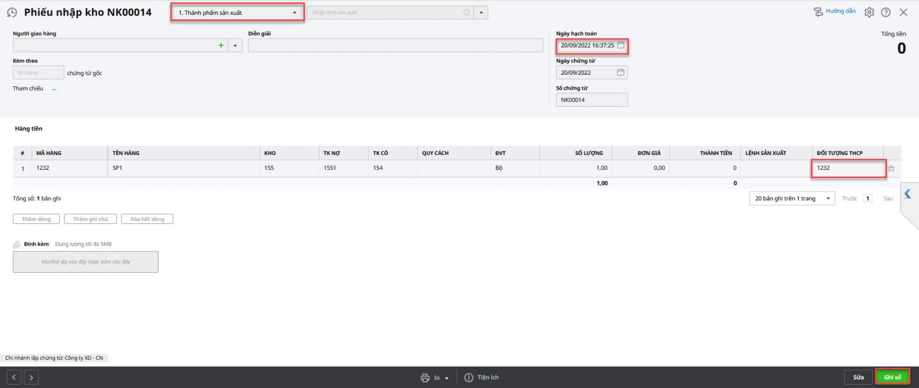Open calendar for Ngày chứng từ

pos(620,72)
